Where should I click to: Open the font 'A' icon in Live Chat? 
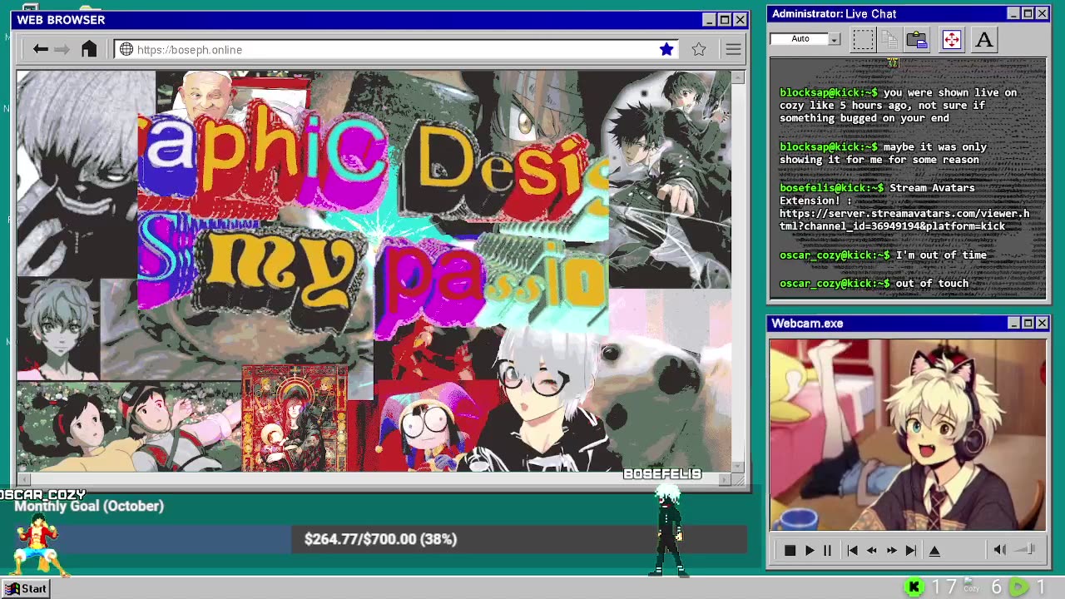click(x=984, y=39)
